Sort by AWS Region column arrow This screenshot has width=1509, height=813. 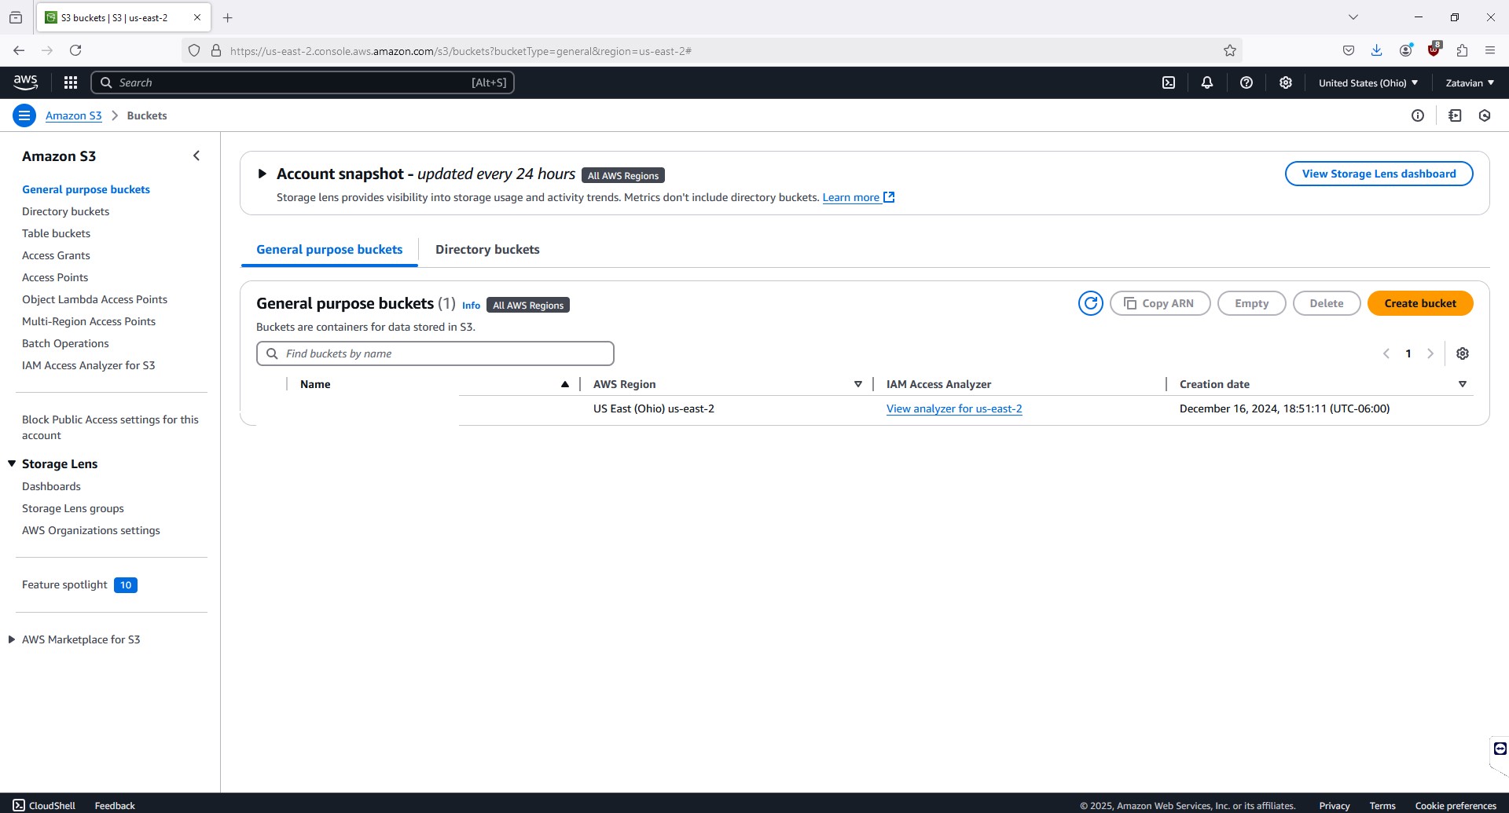[858, 384]
